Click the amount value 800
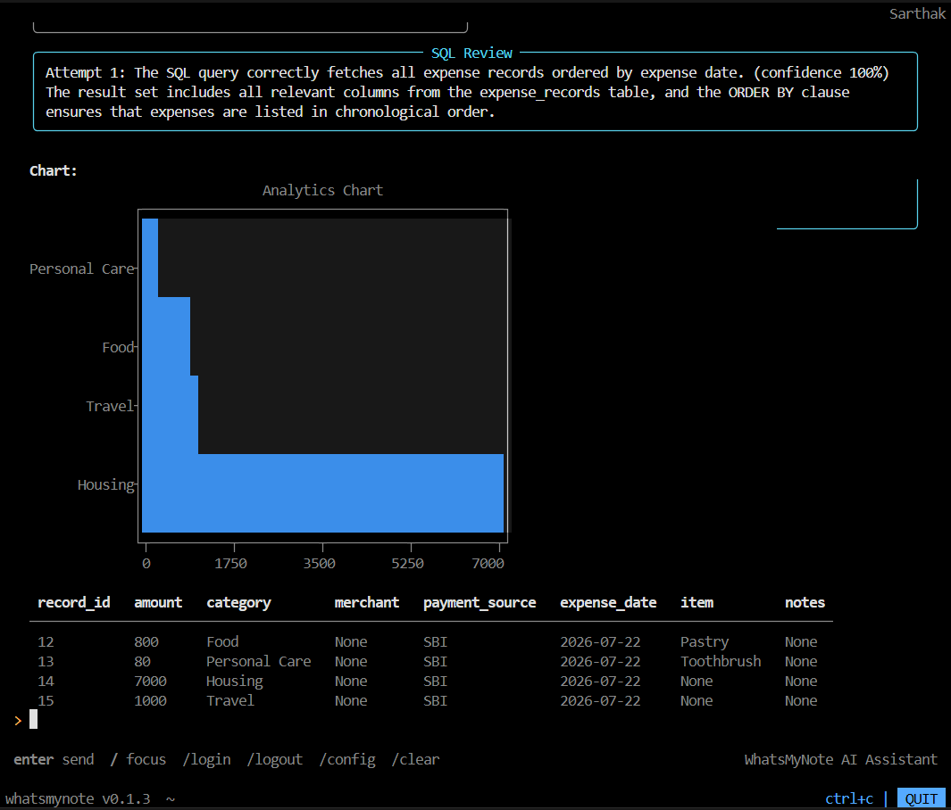This screenshot has width=951, height=810. [146, 641]
